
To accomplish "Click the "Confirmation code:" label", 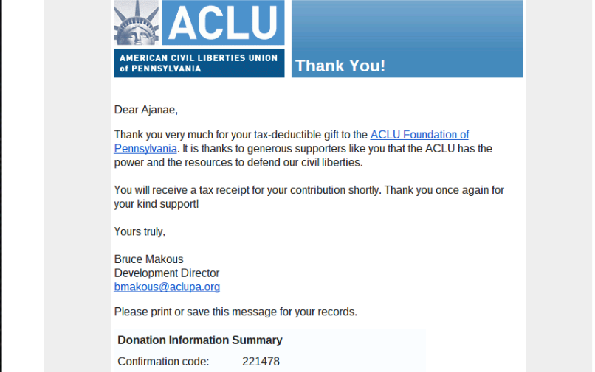I will (163, 362).
